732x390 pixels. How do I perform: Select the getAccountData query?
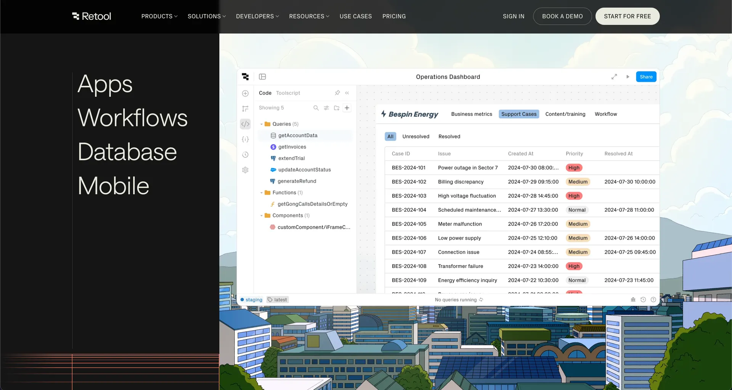click(x=305, y=135)
